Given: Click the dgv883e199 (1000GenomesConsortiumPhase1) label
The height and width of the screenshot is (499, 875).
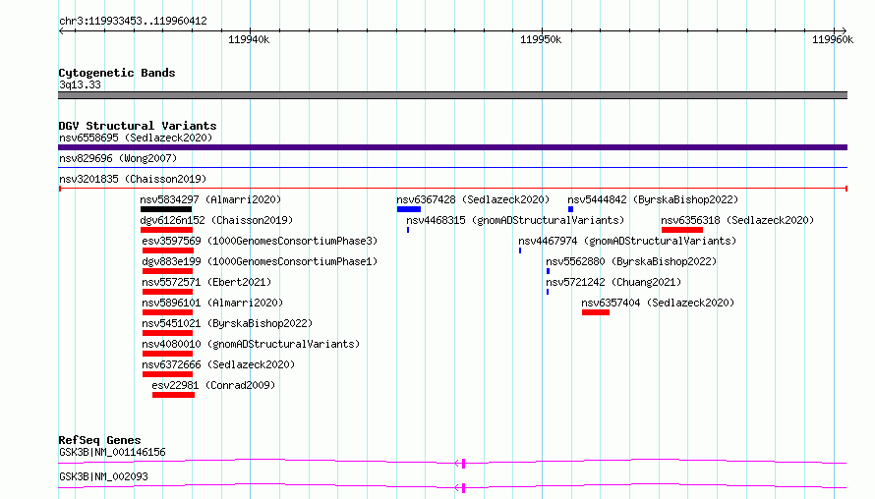Looking at the screenshot, I should 260,261.
